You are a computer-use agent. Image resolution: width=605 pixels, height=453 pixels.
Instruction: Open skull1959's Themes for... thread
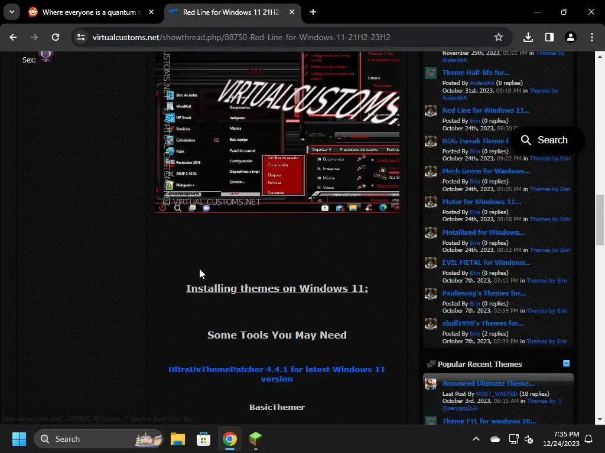coord(483,323)
